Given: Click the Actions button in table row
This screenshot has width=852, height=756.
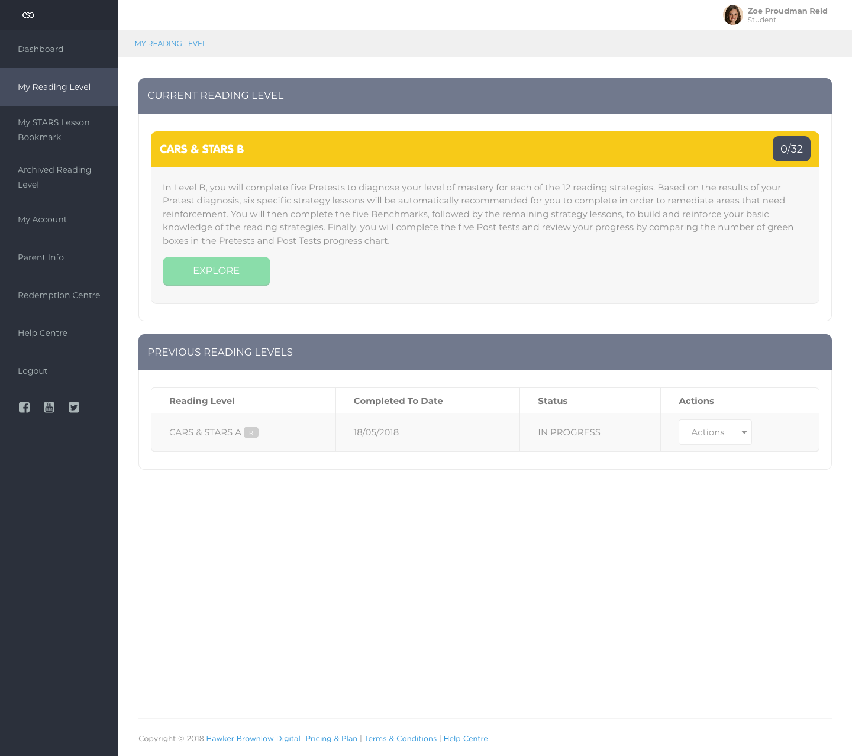Looking at the screenshot, I should tap(708, 432).
